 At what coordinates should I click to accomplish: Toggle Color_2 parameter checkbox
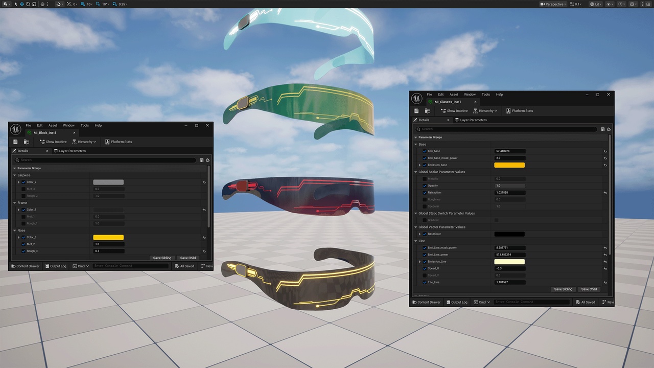tap(24, 182)
